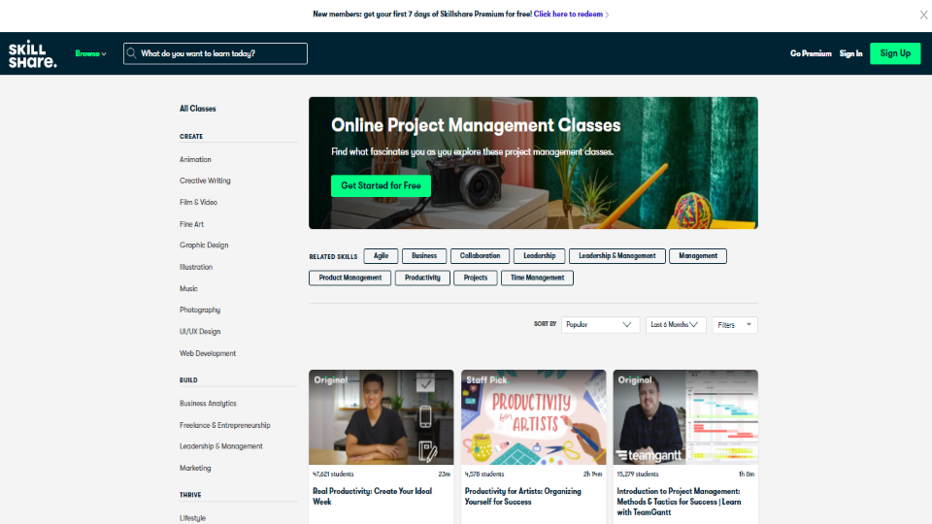Open Music category
The height and width of the screenshot is (524, 932).
click(188, 288)
